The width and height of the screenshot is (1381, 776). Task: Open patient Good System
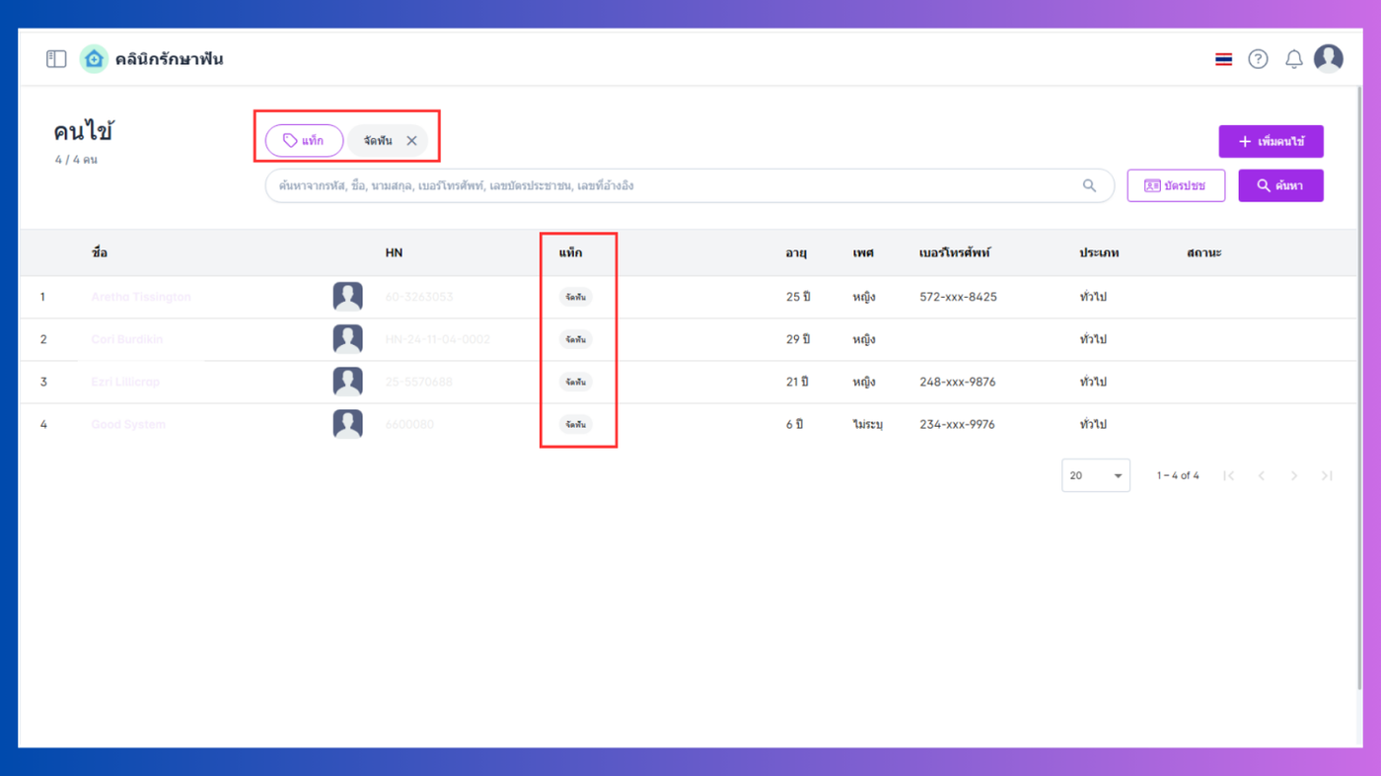128,424
